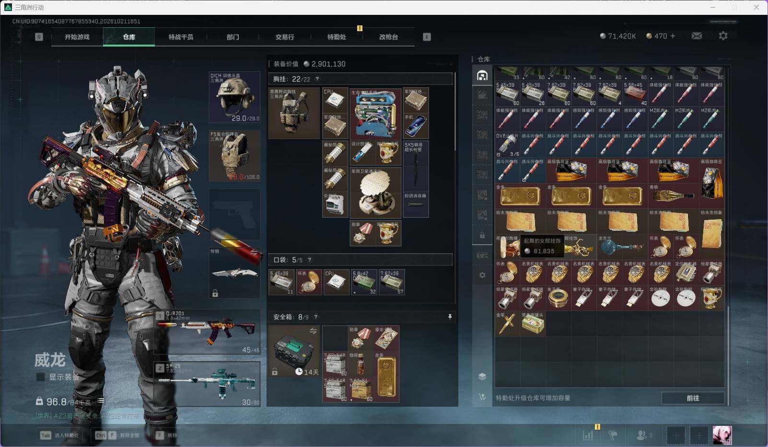The height and width of the screenshot is (447, 768).
Task: Click the help question mark next to 口袋
Action: click(x=309, y=260)
